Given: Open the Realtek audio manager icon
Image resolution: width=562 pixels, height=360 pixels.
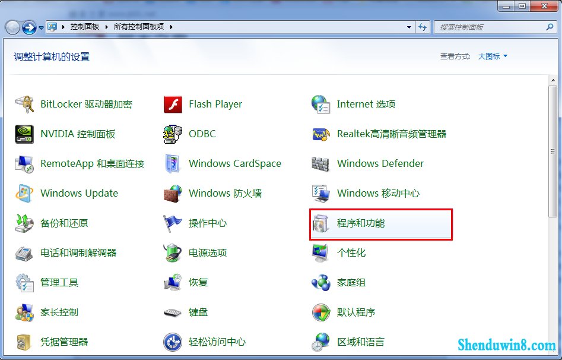Looking at the screenshot, I should coord(321,134).
